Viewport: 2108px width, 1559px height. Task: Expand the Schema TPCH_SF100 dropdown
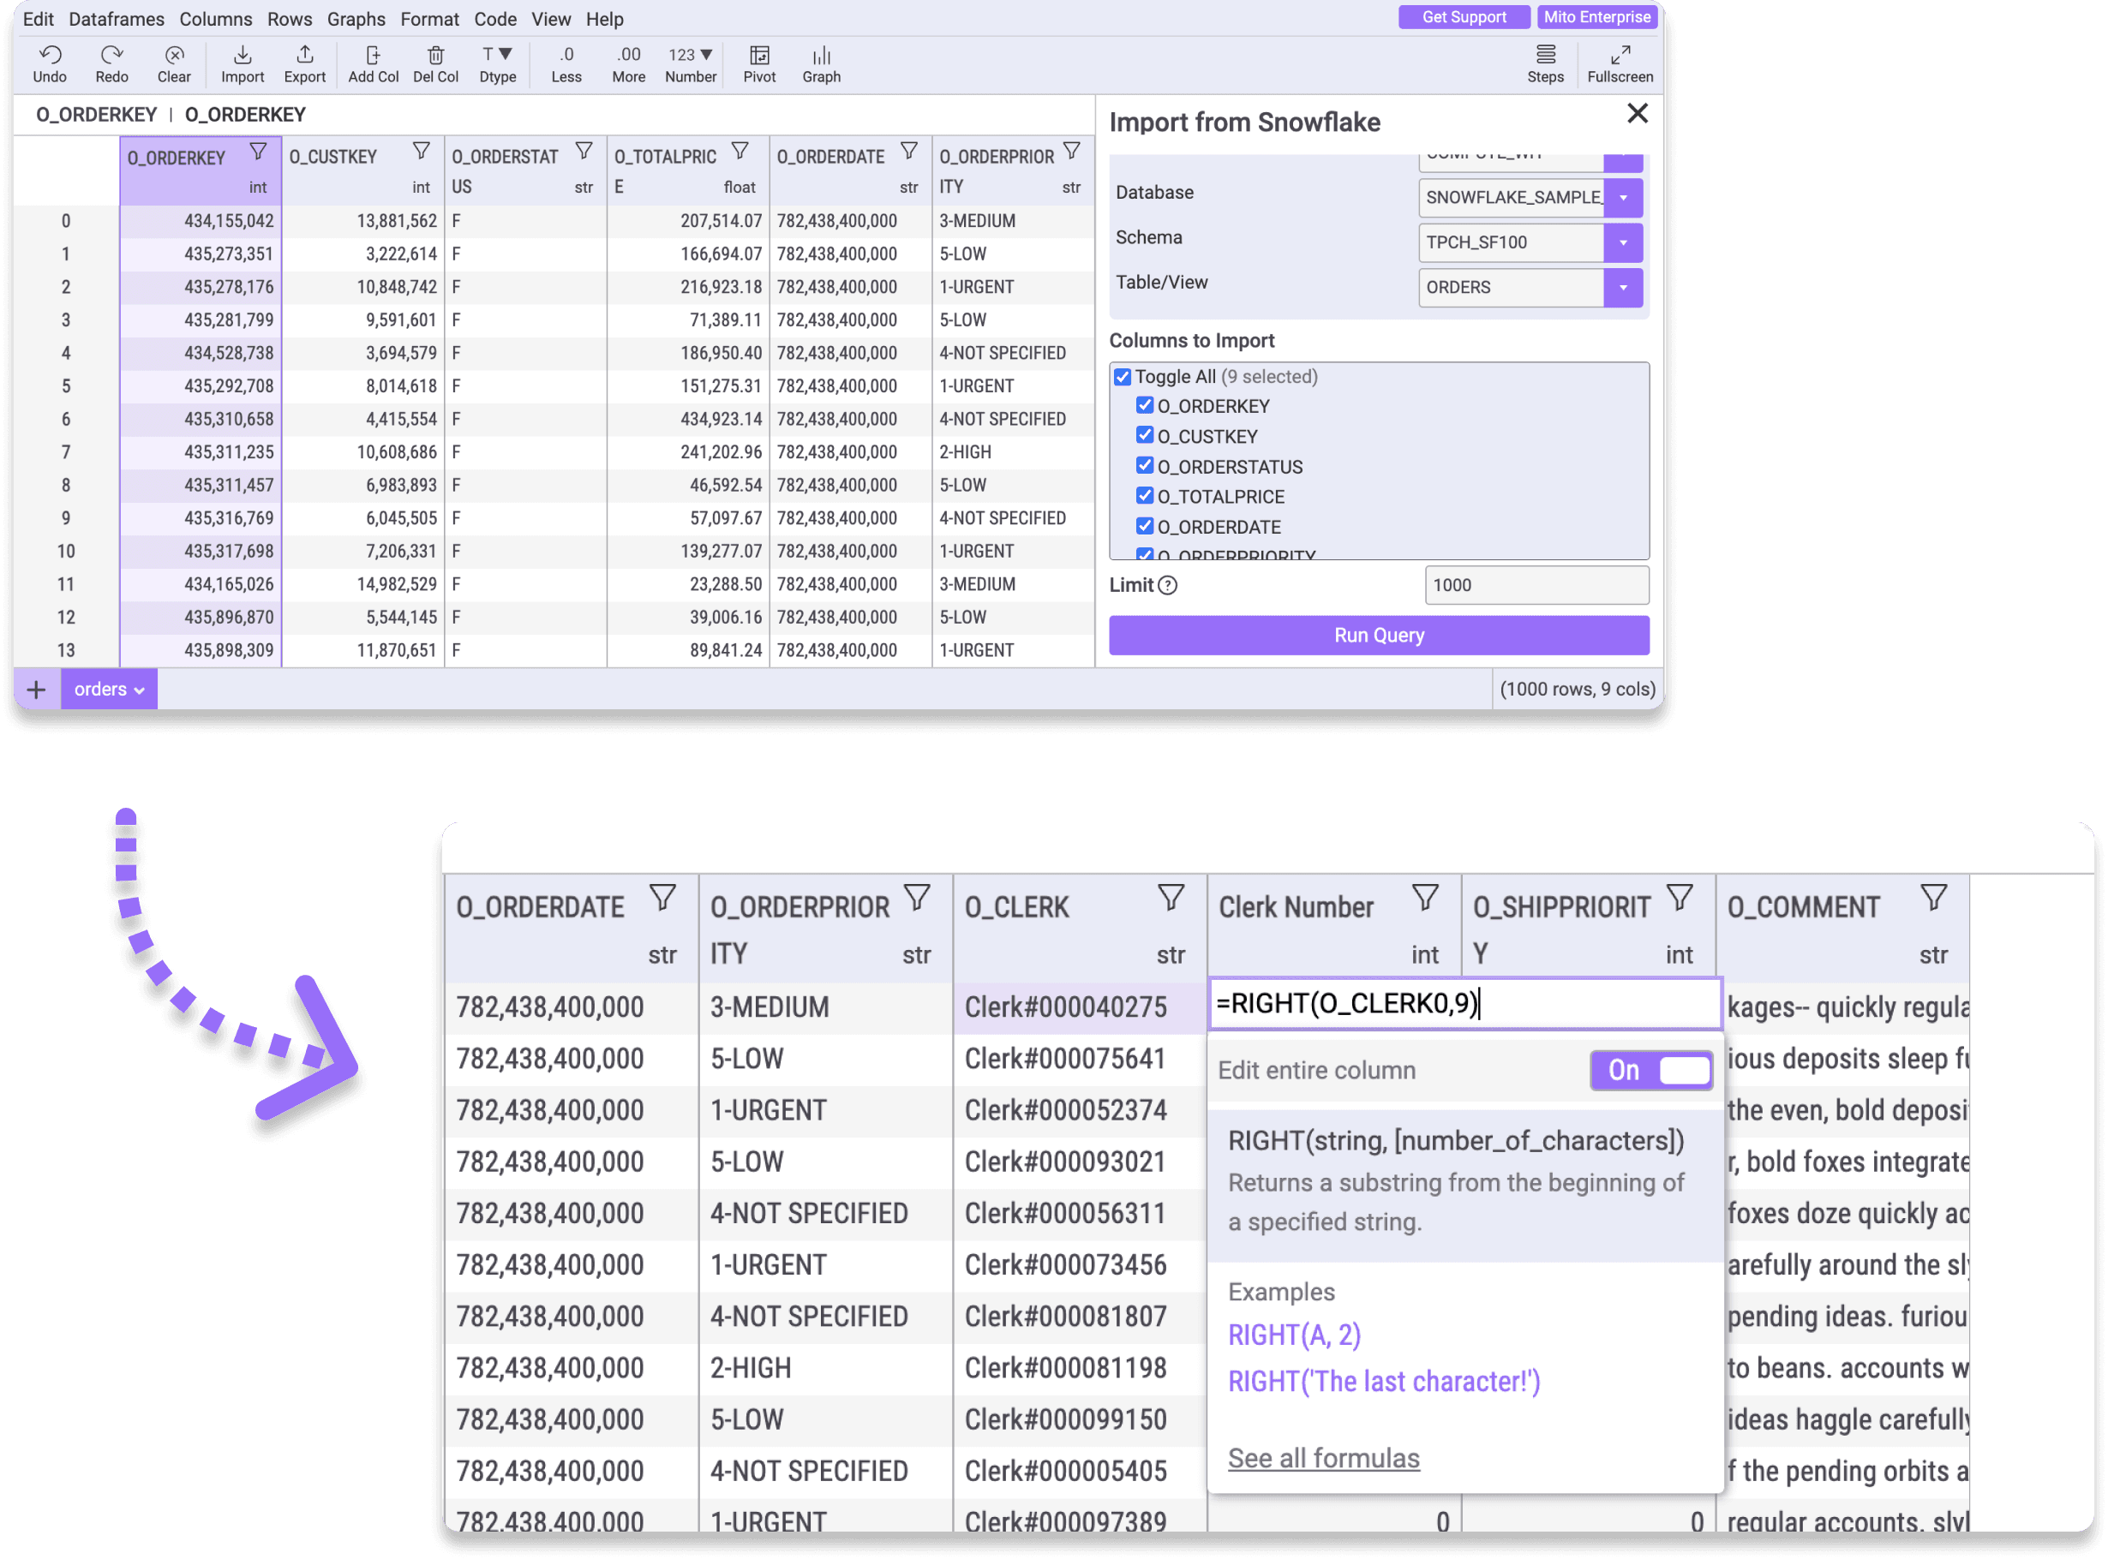click(1624, 242)
